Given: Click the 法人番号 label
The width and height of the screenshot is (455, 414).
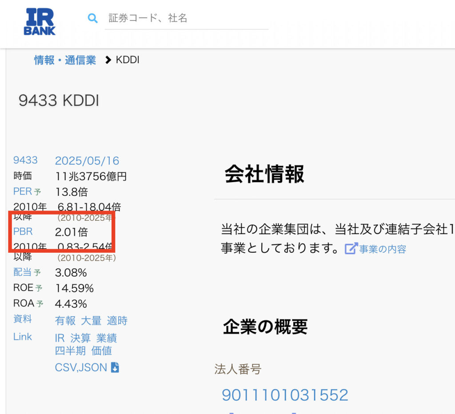Looking at the screenshot, I should click(238, 369).
